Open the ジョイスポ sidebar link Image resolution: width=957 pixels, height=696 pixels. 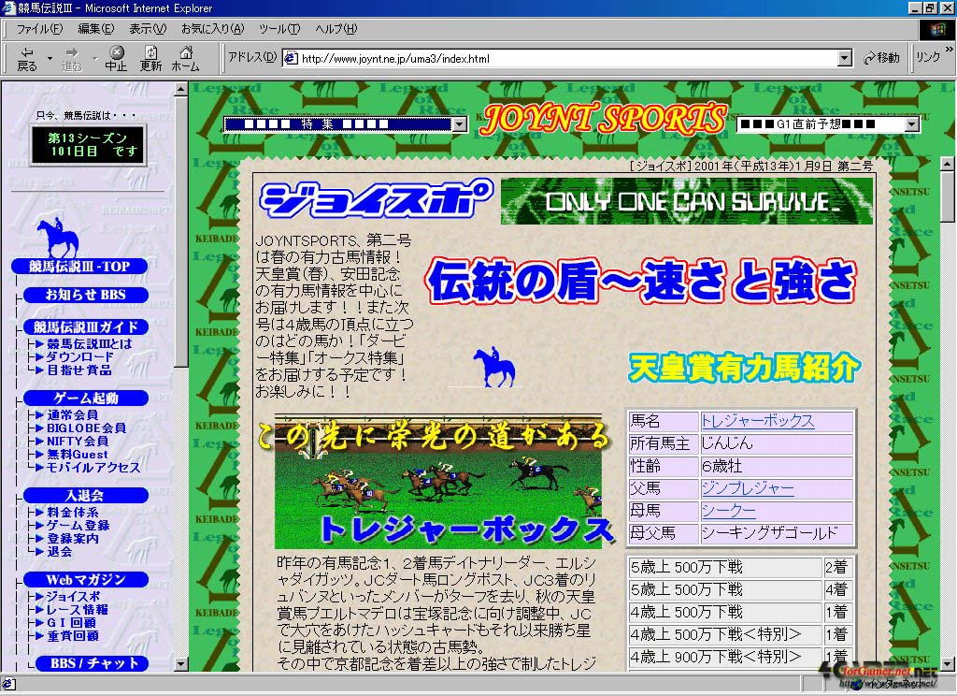[x=74, y=597]
